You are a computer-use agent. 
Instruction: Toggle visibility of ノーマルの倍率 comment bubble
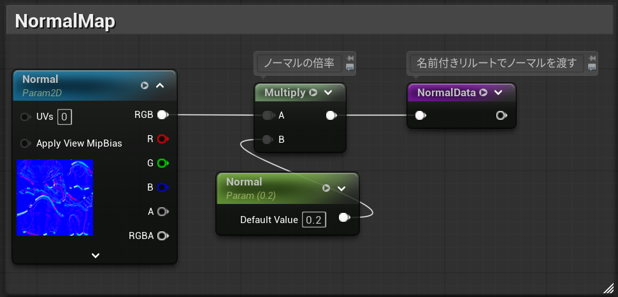350,68
